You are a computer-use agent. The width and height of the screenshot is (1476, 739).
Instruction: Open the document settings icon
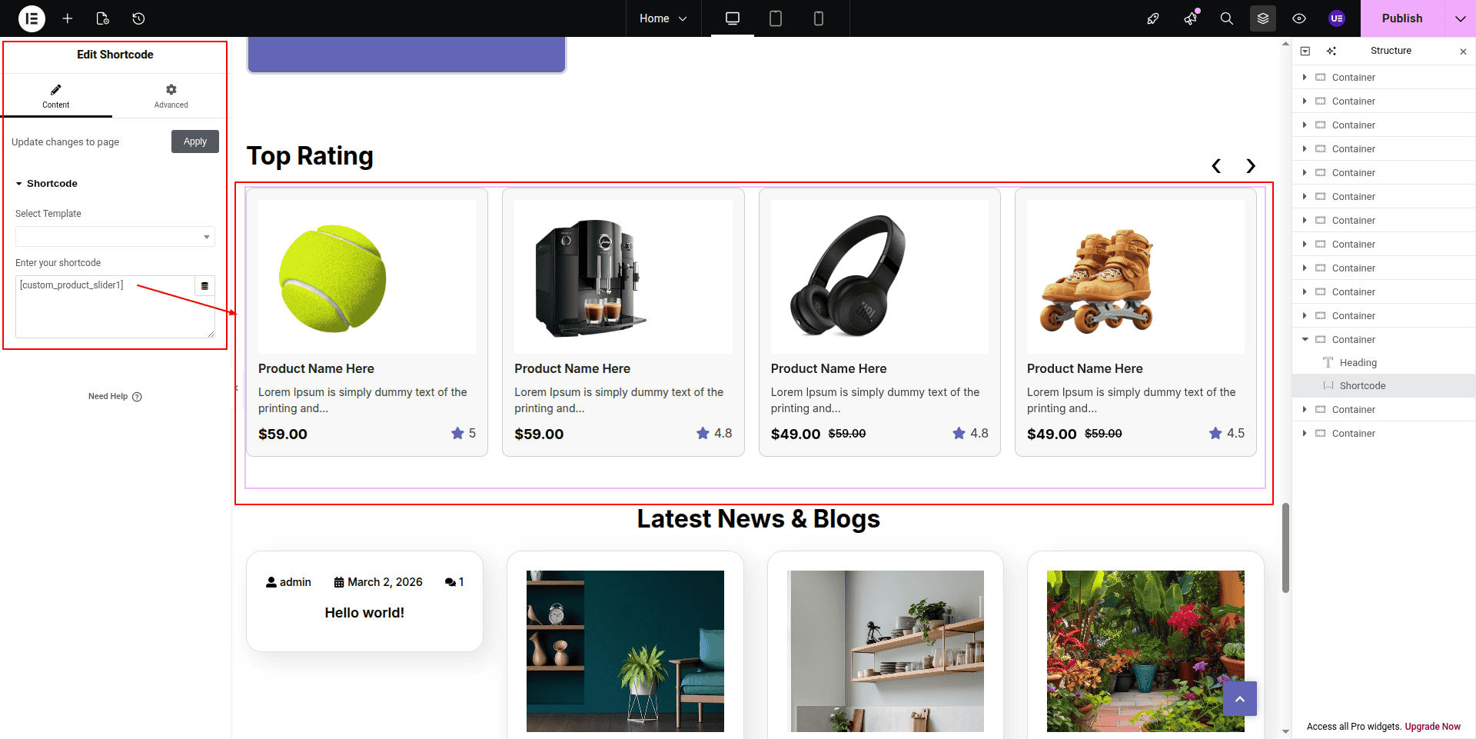(103, 18)
